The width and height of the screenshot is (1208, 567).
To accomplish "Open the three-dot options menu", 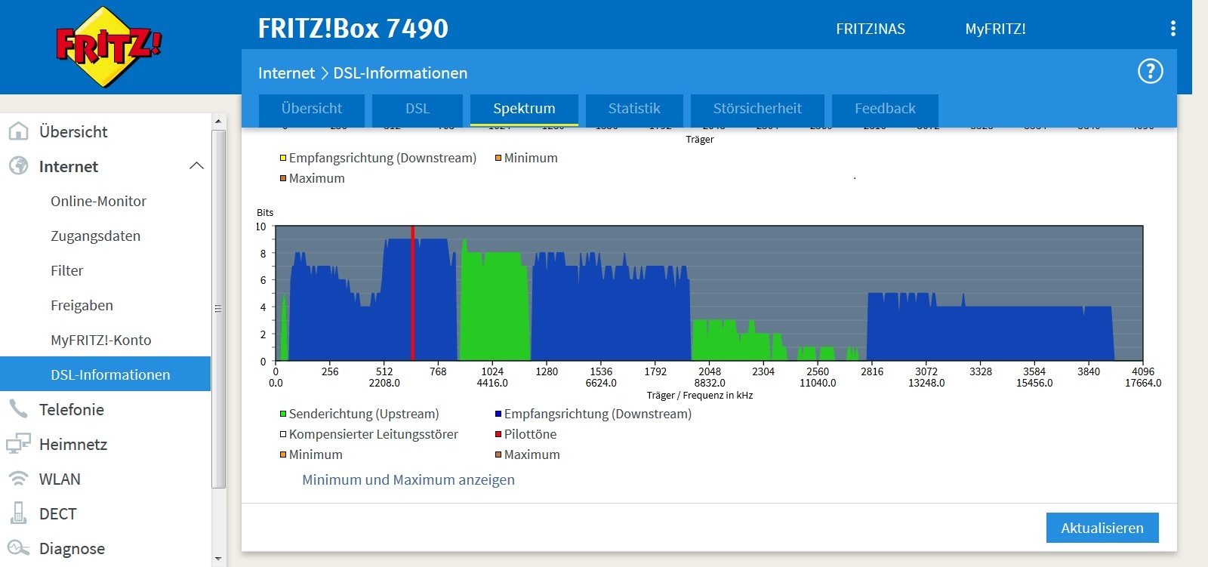I will tap(1173, 29).
